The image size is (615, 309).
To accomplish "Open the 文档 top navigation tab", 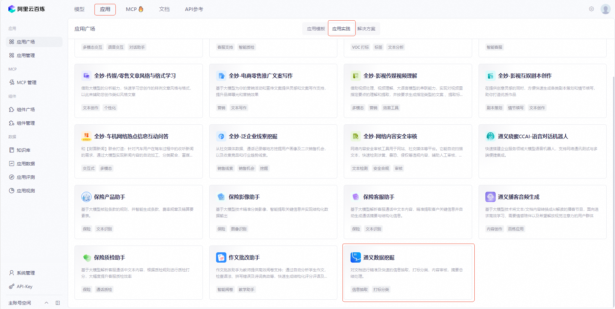I will tap(164, 9).
